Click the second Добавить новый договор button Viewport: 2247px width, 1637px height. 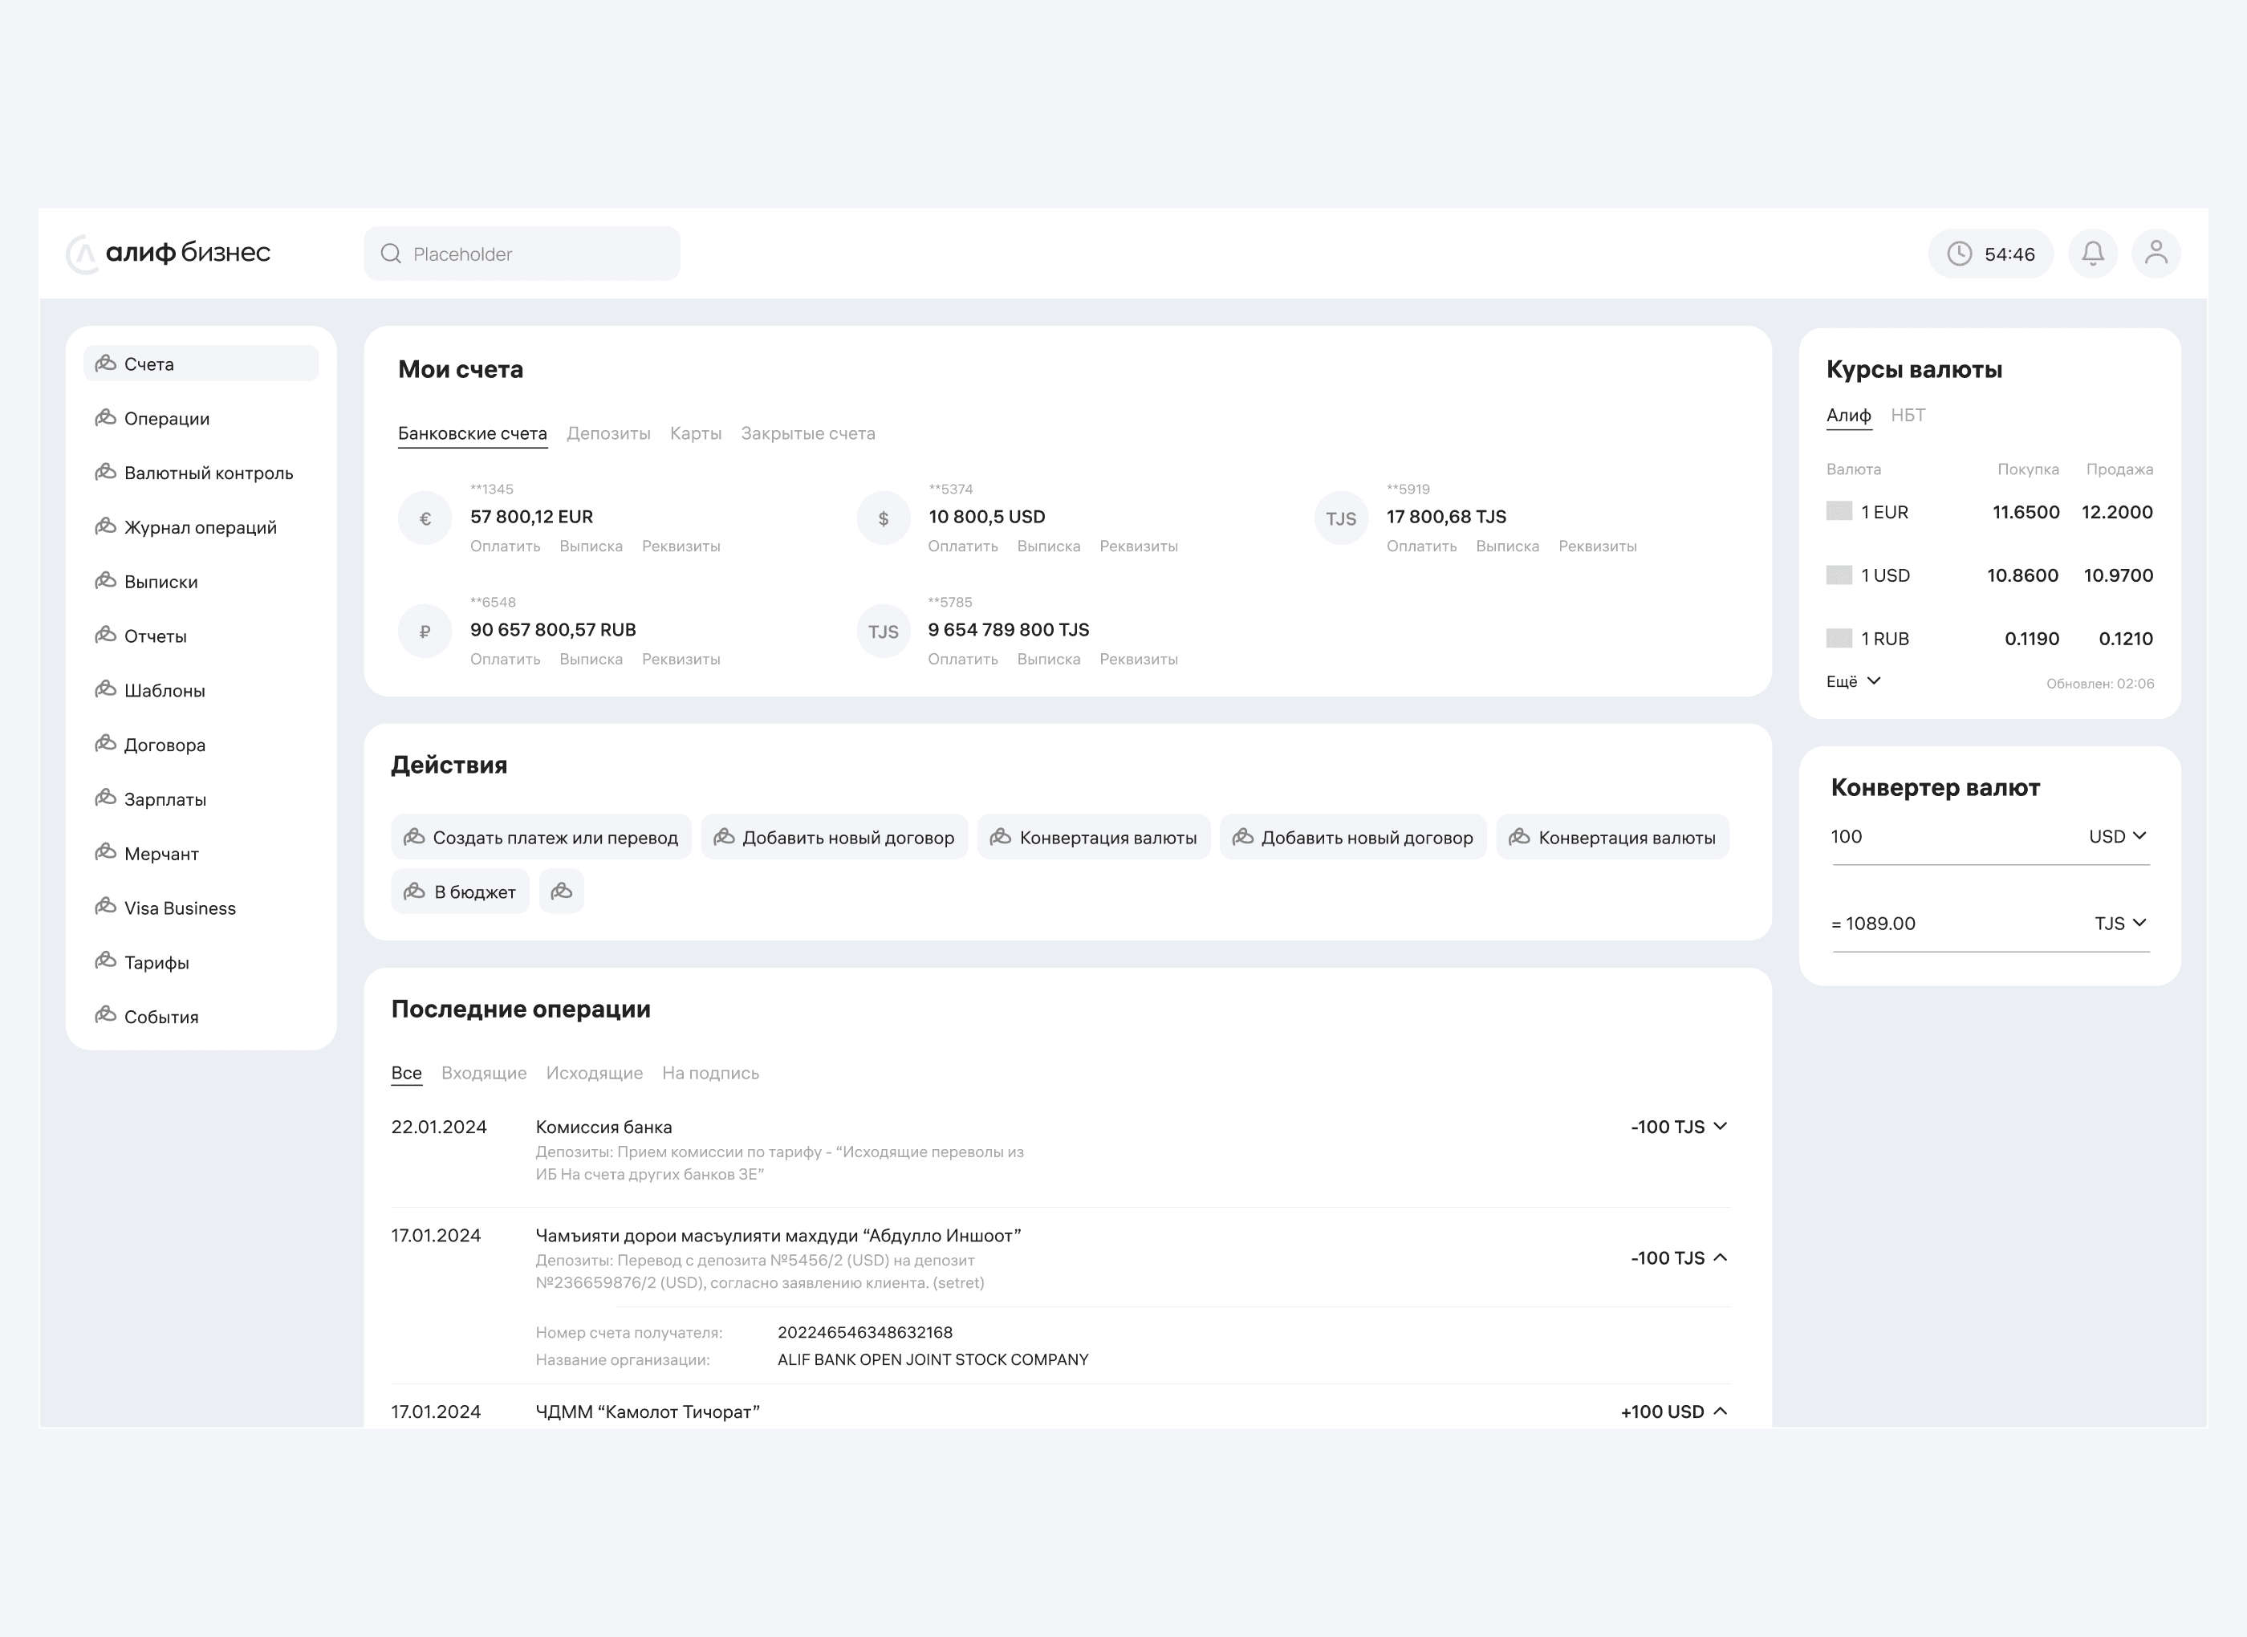pos(1353,837)
